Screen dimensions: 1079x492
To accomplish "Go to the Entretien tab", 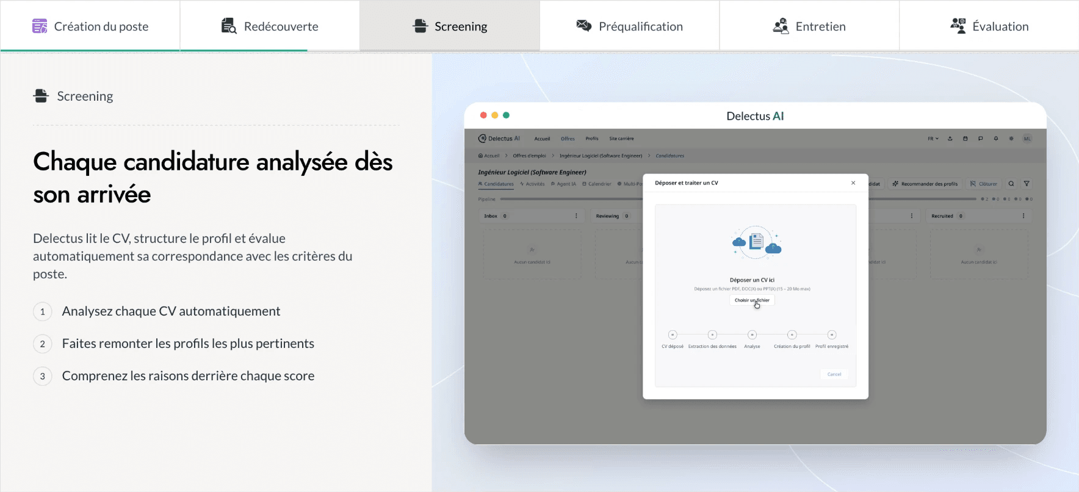I will (809, 26).
